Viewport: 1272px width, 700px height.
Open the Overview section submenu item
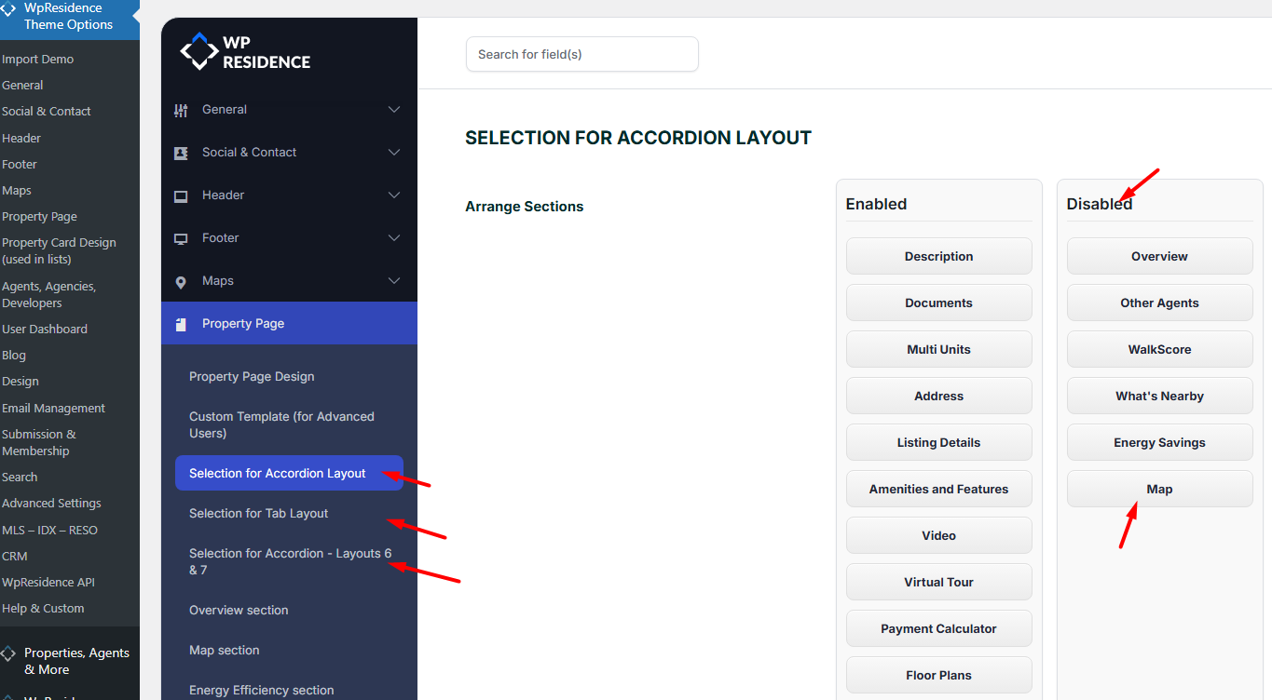tap(239, 611)
